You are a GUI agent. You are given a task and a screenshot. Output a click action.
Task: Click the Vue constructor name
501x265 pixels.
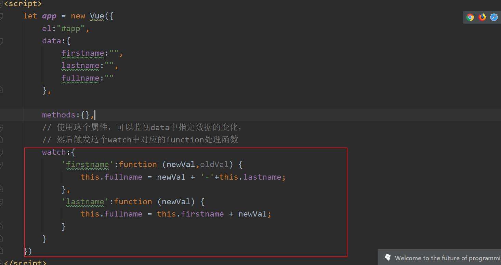[x=97, y=16]
